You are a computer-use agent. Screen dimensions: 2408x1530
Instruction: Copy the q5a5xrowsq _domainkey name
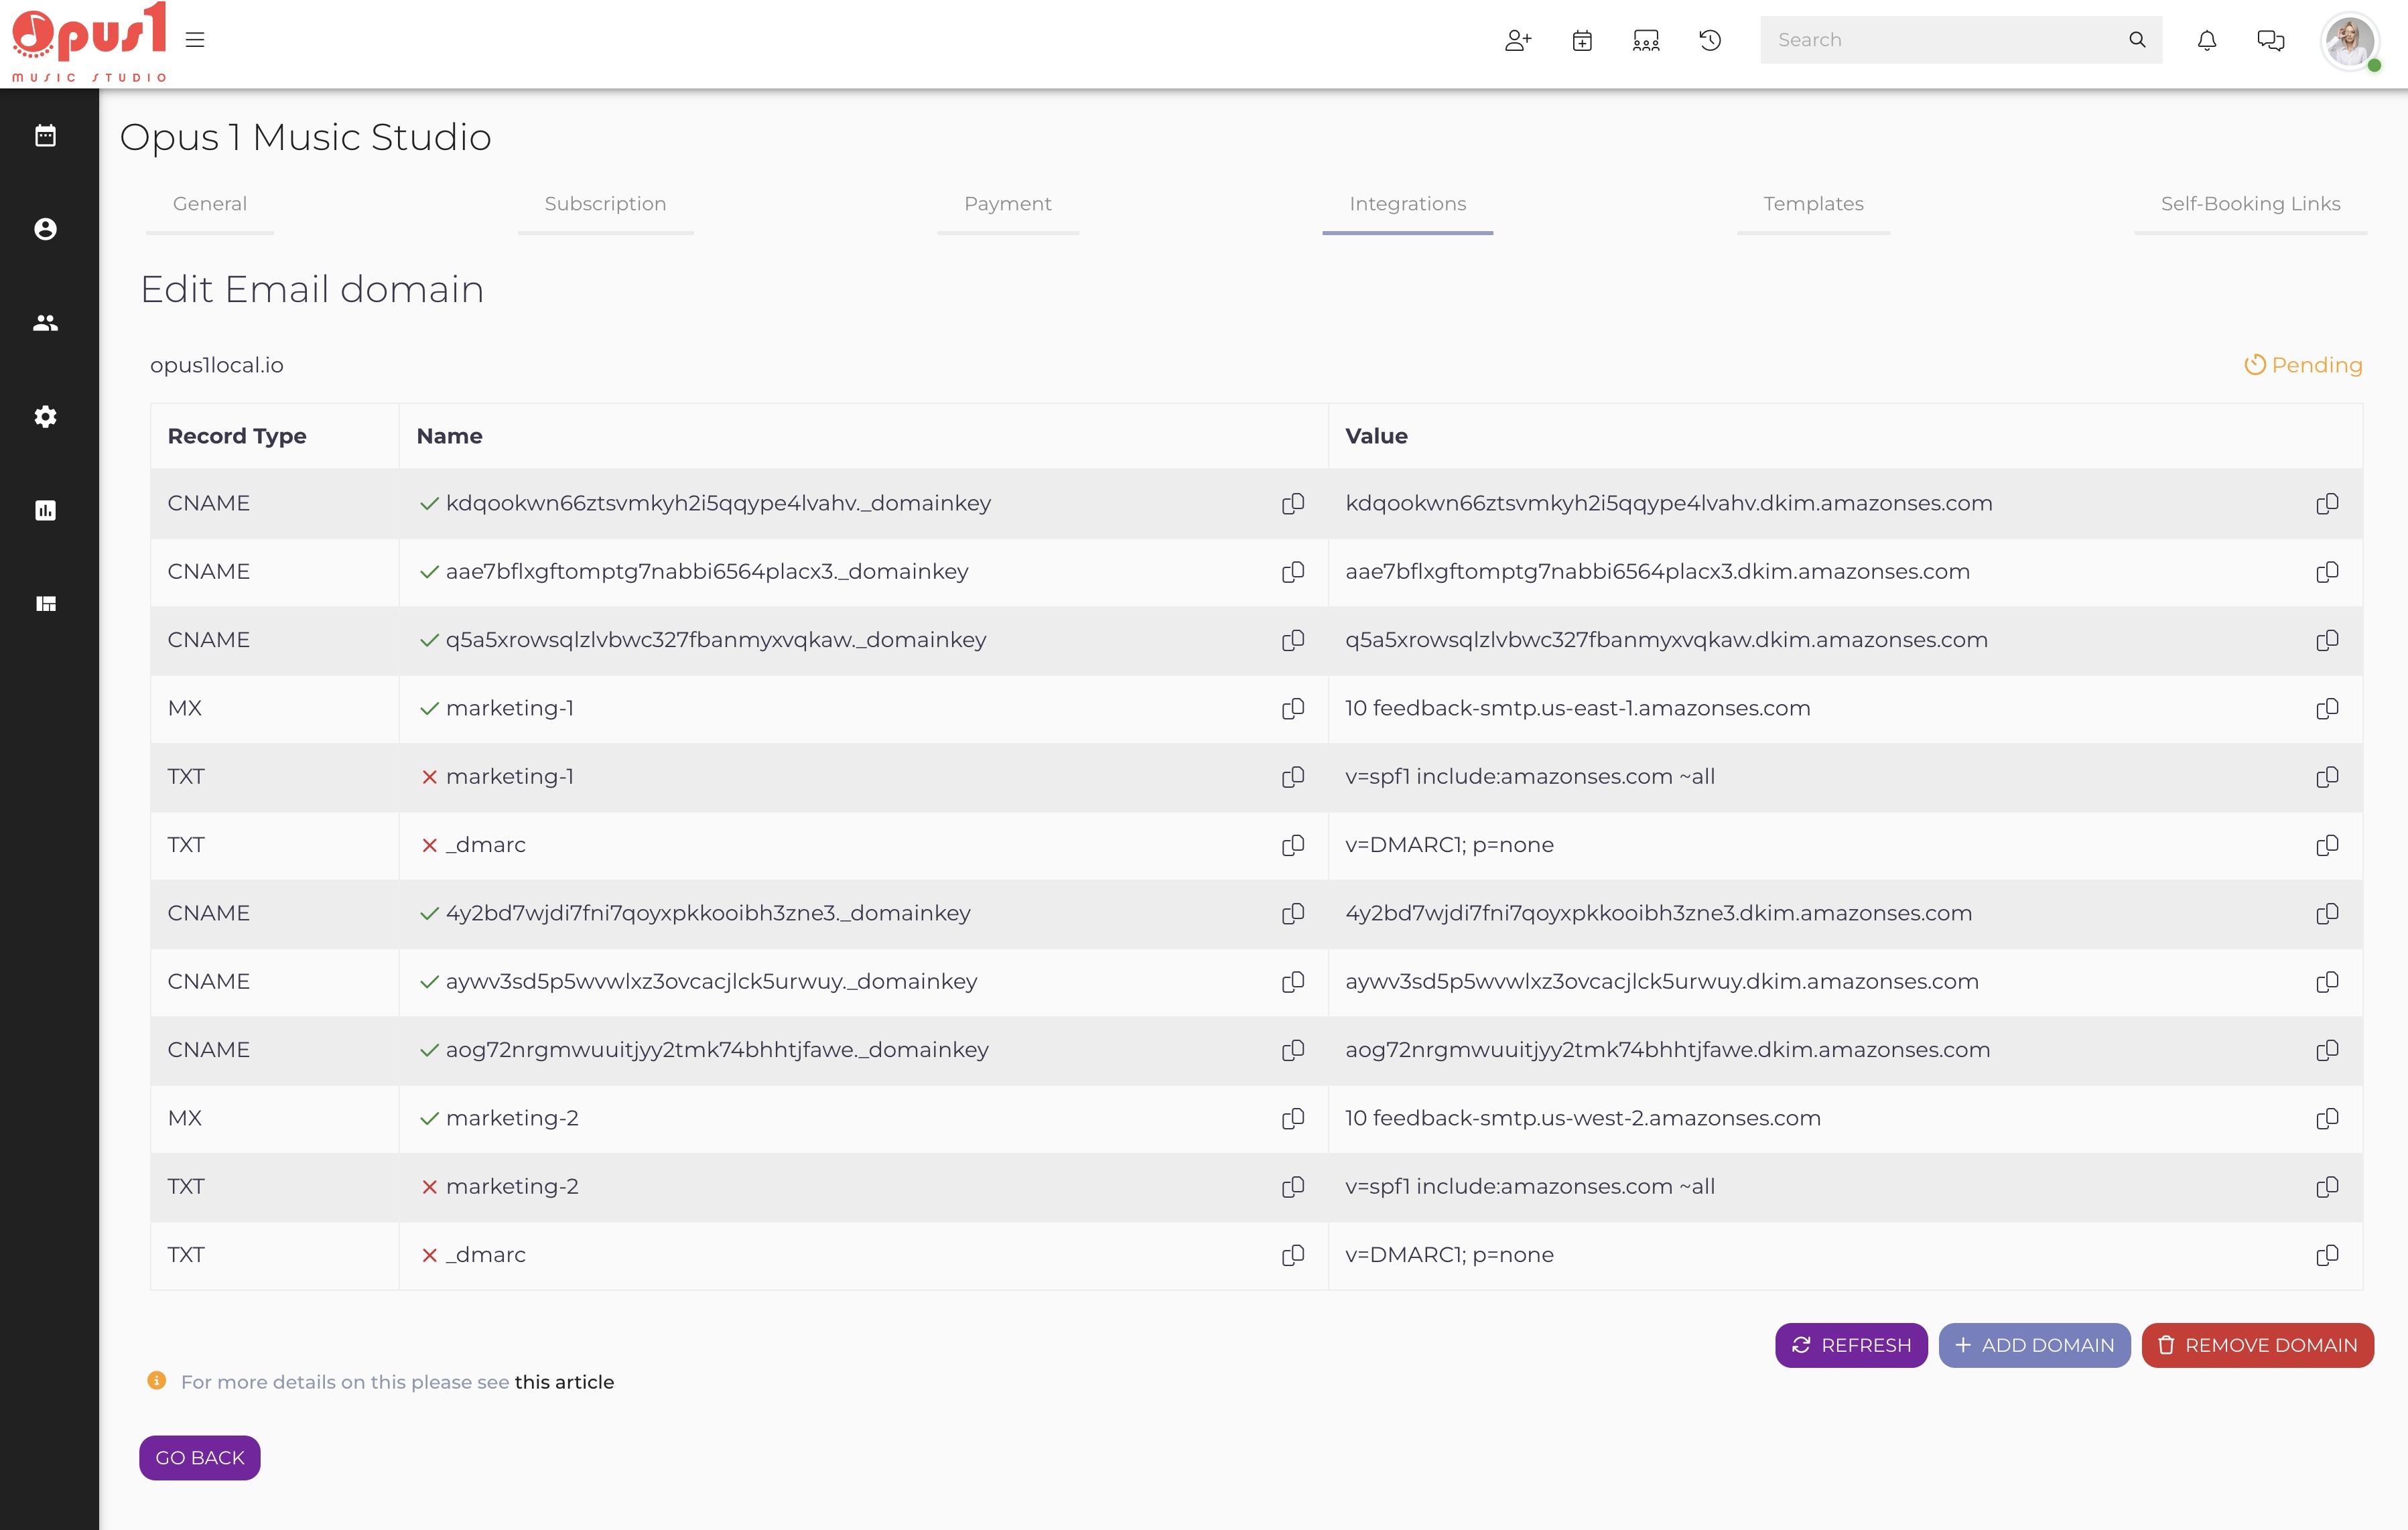(1293, 640)
